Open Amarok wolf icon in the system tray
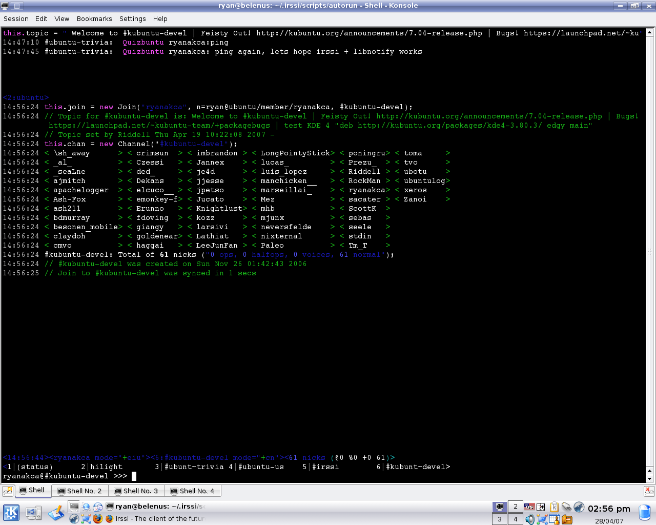Image resolution: width=656 pixels, height=525 pixels. click(579, 508)
